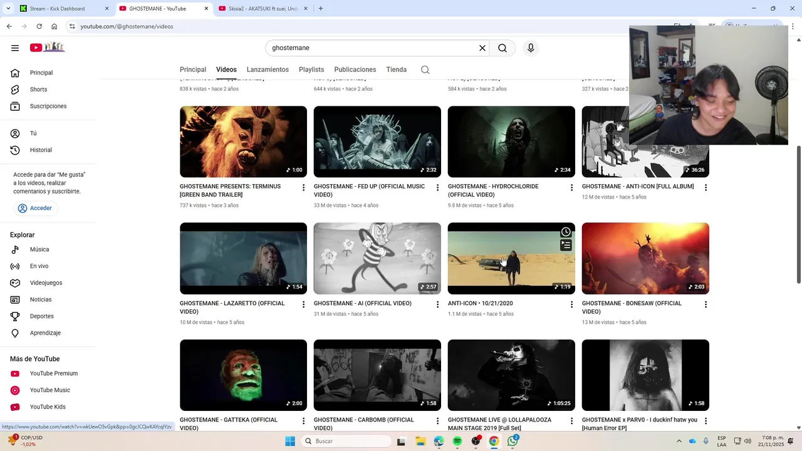This screenshot has width=802, height=451.
Task: Play FED UP official music video thumbnail
Action: (377, 142)
